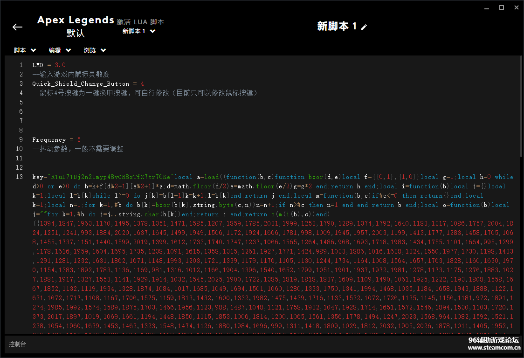
Task: Go back using the left arrow
Action: 17,27
